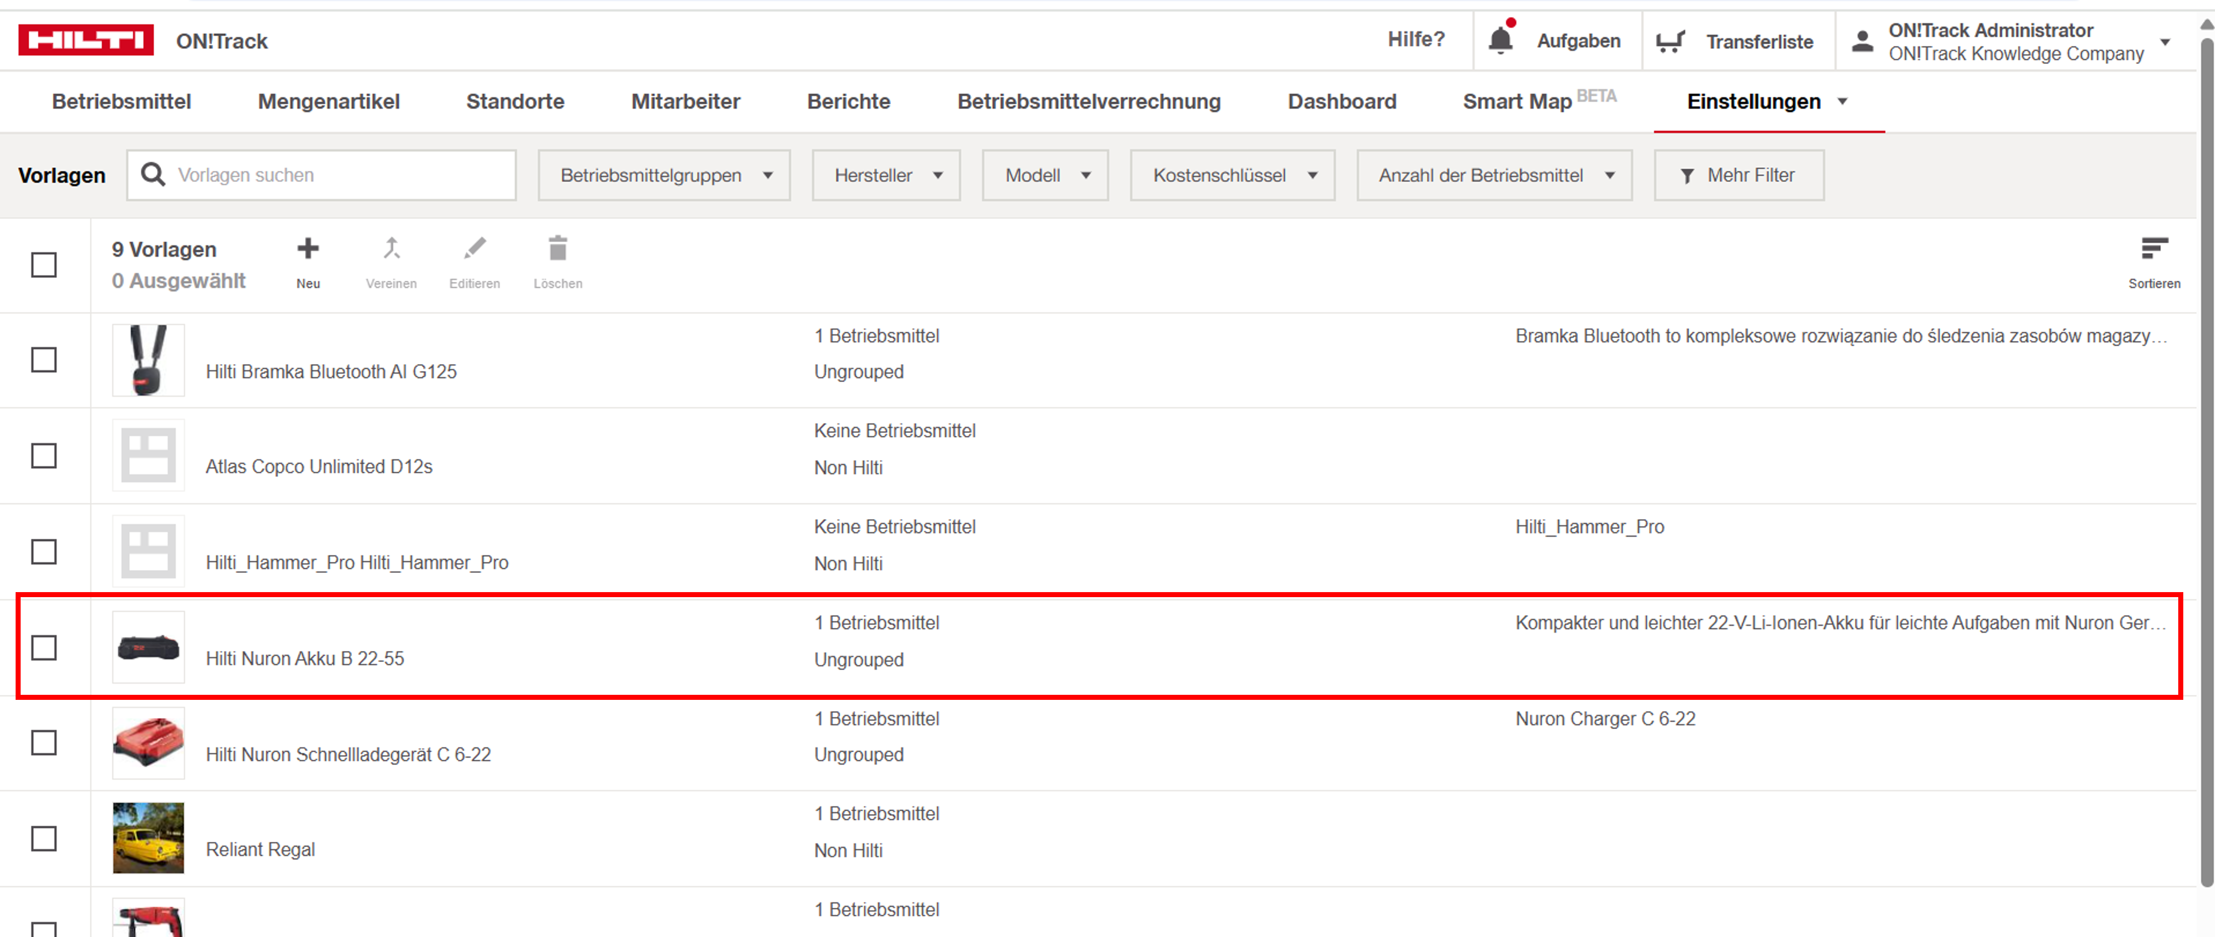Create new template with Neu plus icon
This screenshot has height=937, width=2215.
(308, 248)
